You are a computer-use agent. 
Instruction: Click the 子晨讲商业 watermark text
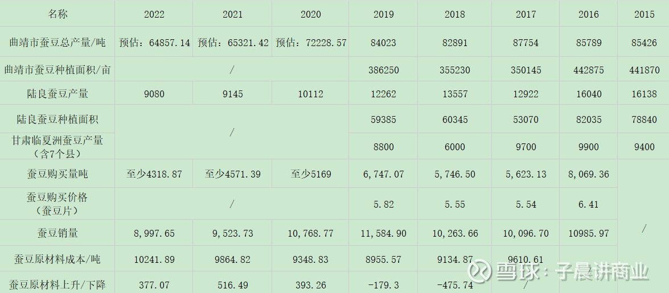[600, 271]
